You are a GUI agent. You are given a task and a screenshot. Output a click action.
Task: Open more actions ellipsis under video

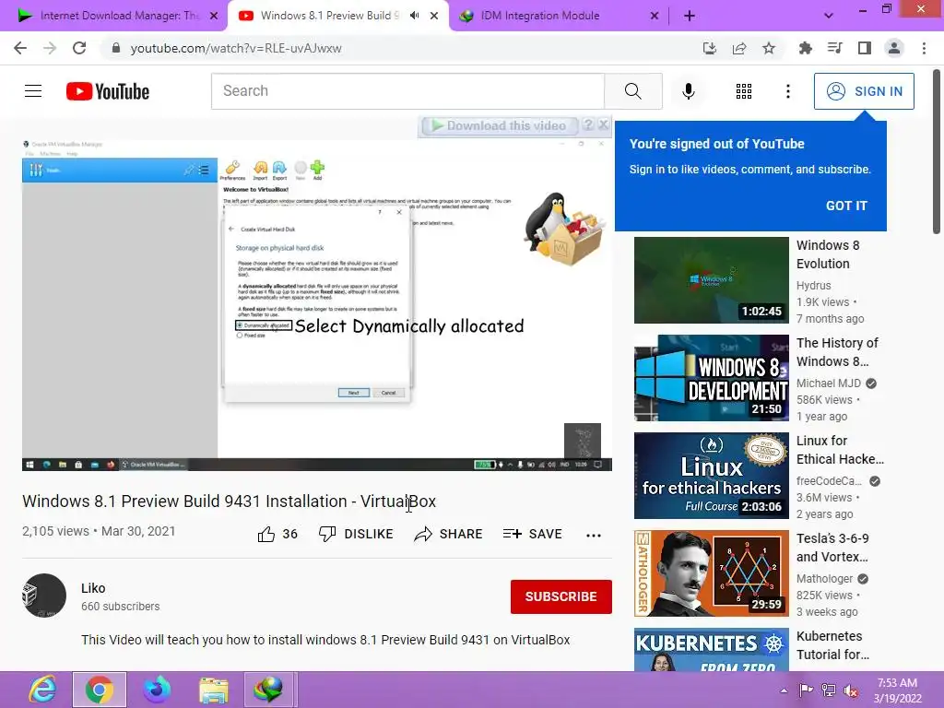[x=594, y=536]
